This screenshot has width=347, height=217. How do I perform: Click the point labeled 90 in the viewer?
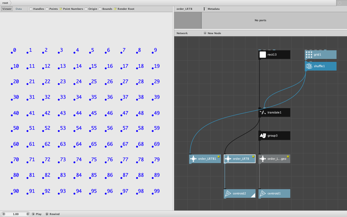(x=12, y=194)
